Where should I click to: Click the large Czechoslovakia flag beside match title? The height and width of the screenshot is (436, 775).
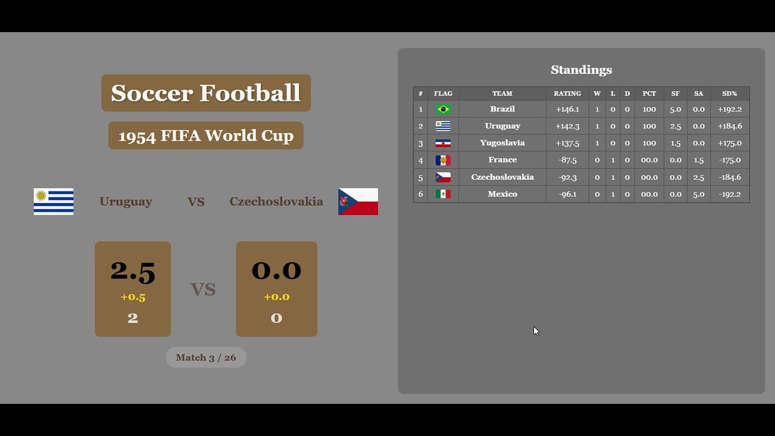tap(358, 202)
